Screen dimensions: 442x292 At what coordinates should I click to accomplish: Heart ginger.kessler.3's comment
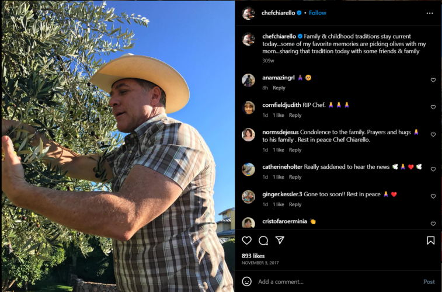[x=433, y=197]
